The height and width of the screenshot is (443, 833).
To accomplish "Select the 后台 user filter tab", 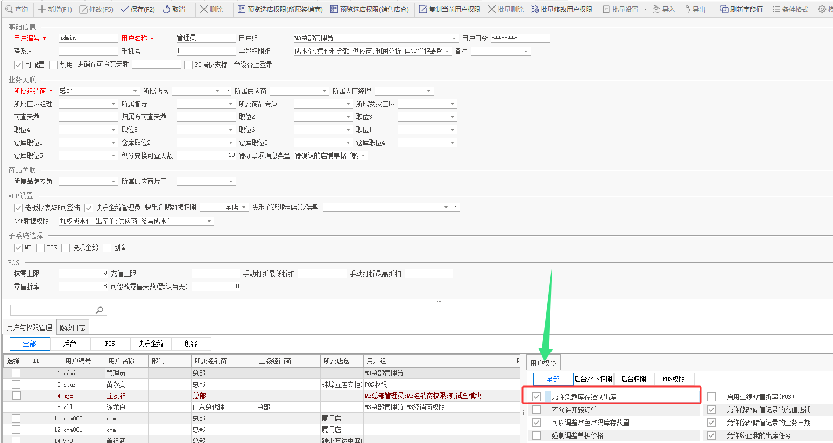I will (70, 344).
